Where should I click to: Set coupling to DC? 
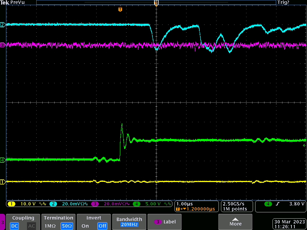(x=15, y=226)
